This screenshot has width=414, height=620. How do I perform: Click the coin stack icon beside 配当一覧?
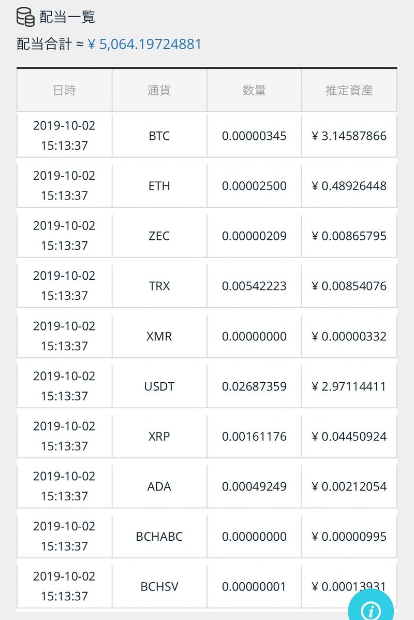click(25, 17)
